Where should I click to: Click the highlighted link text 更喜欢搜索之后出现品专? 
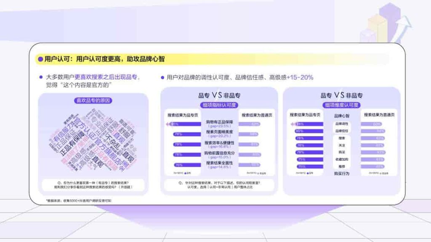(x=107, y=77)
